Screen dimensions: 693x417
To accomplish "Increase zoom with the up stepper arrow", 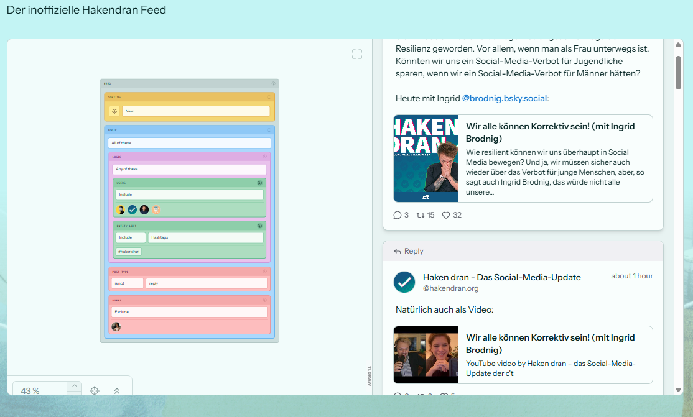I will tap(74, 386).
